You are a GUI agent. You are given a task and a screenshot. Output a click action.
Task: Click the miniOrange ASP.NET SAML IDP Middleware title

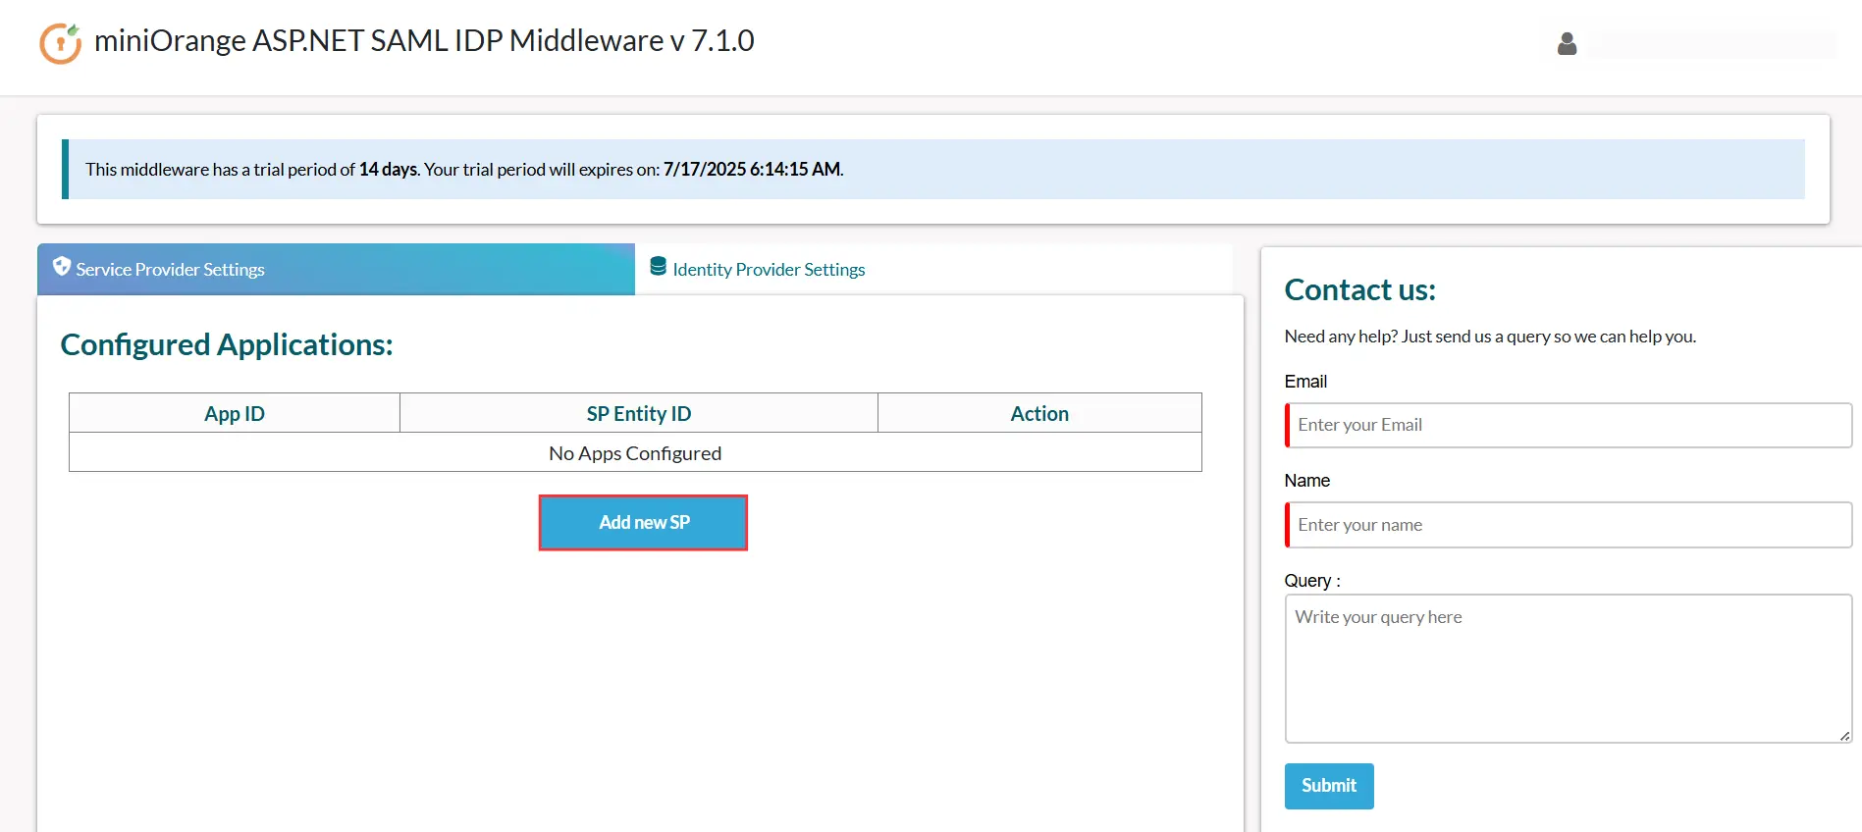(x=424, y=40)
